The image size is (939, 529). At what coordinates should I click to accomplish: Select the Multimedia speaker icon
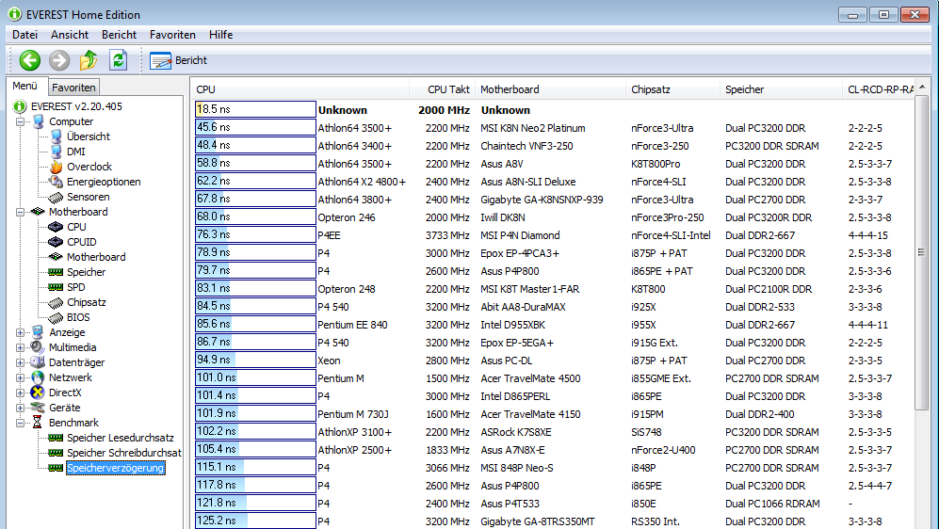click(x=38, y=347)
